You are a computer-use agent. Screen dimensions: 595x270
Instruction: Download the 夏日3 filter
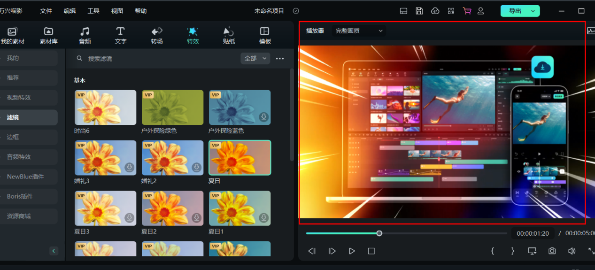pos(129,218)
